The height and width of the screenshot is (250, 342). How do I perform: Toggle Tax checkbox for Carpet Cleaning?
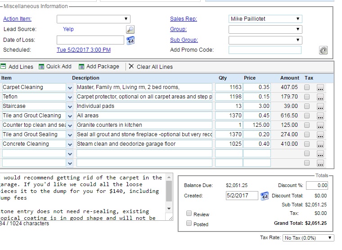[307, 87]
